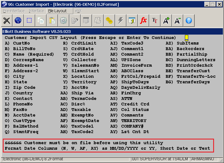Click the window with lightning bolt icon
Image resolution: width=224 pixels, height=163 pixels.
pyautogui.click(x=132, y=20)
